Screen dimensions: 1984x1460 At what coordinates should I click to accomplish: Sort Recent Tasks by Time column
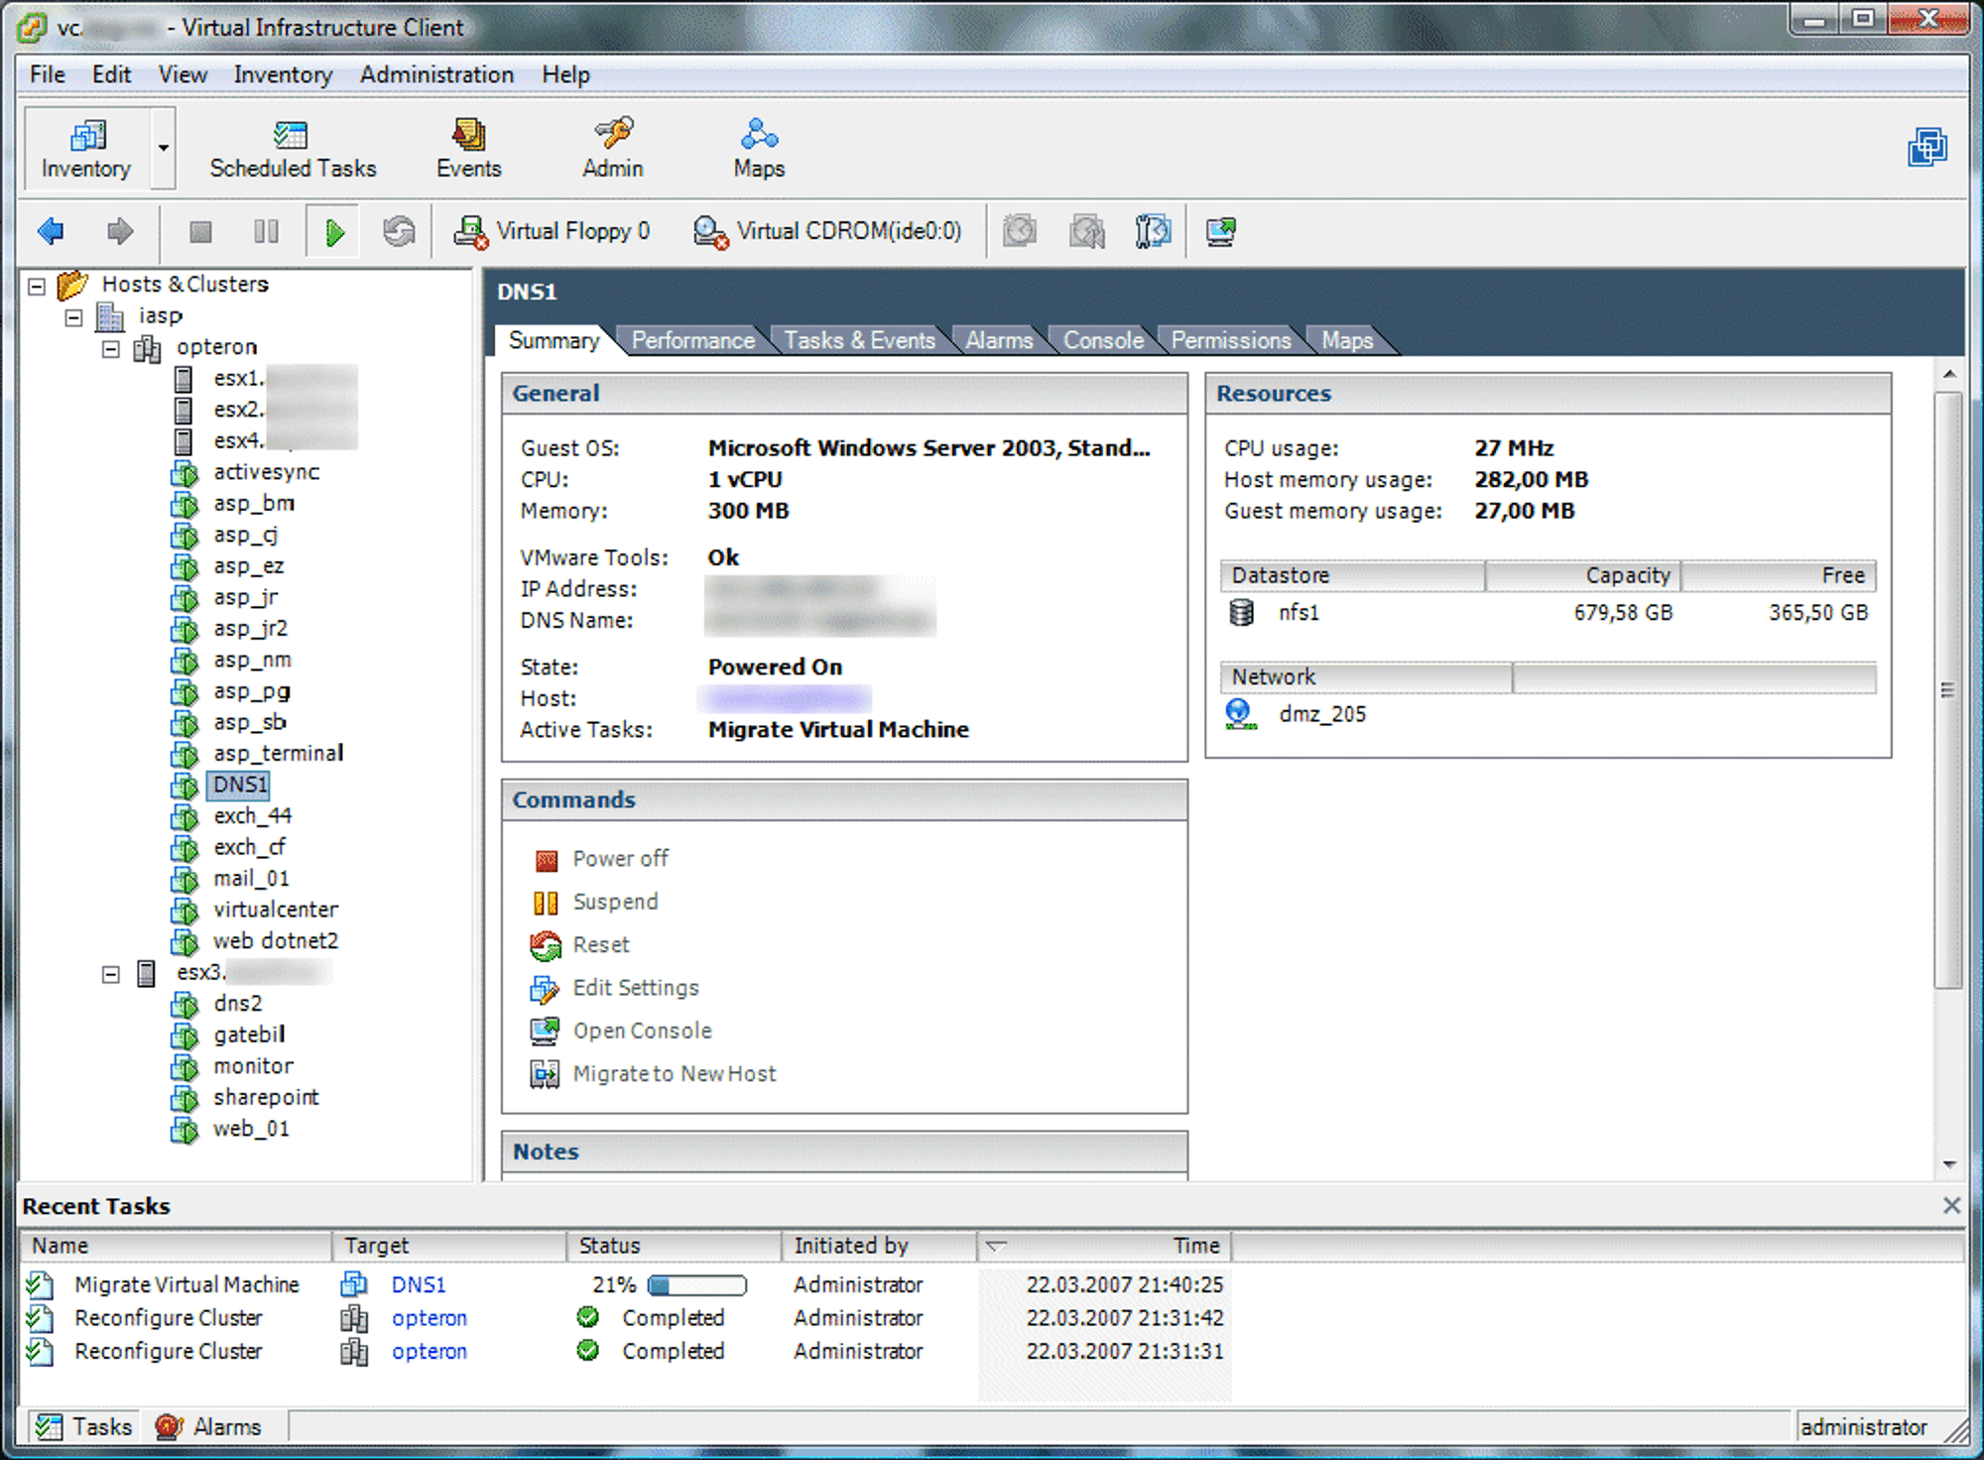(x=1104, y=1246)
